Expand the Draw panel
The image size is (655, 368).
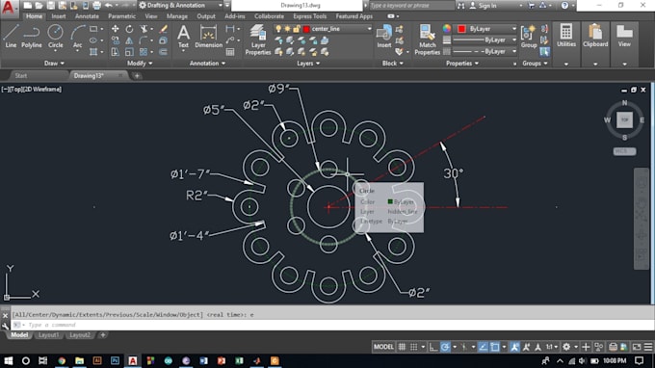click(54, 64)
